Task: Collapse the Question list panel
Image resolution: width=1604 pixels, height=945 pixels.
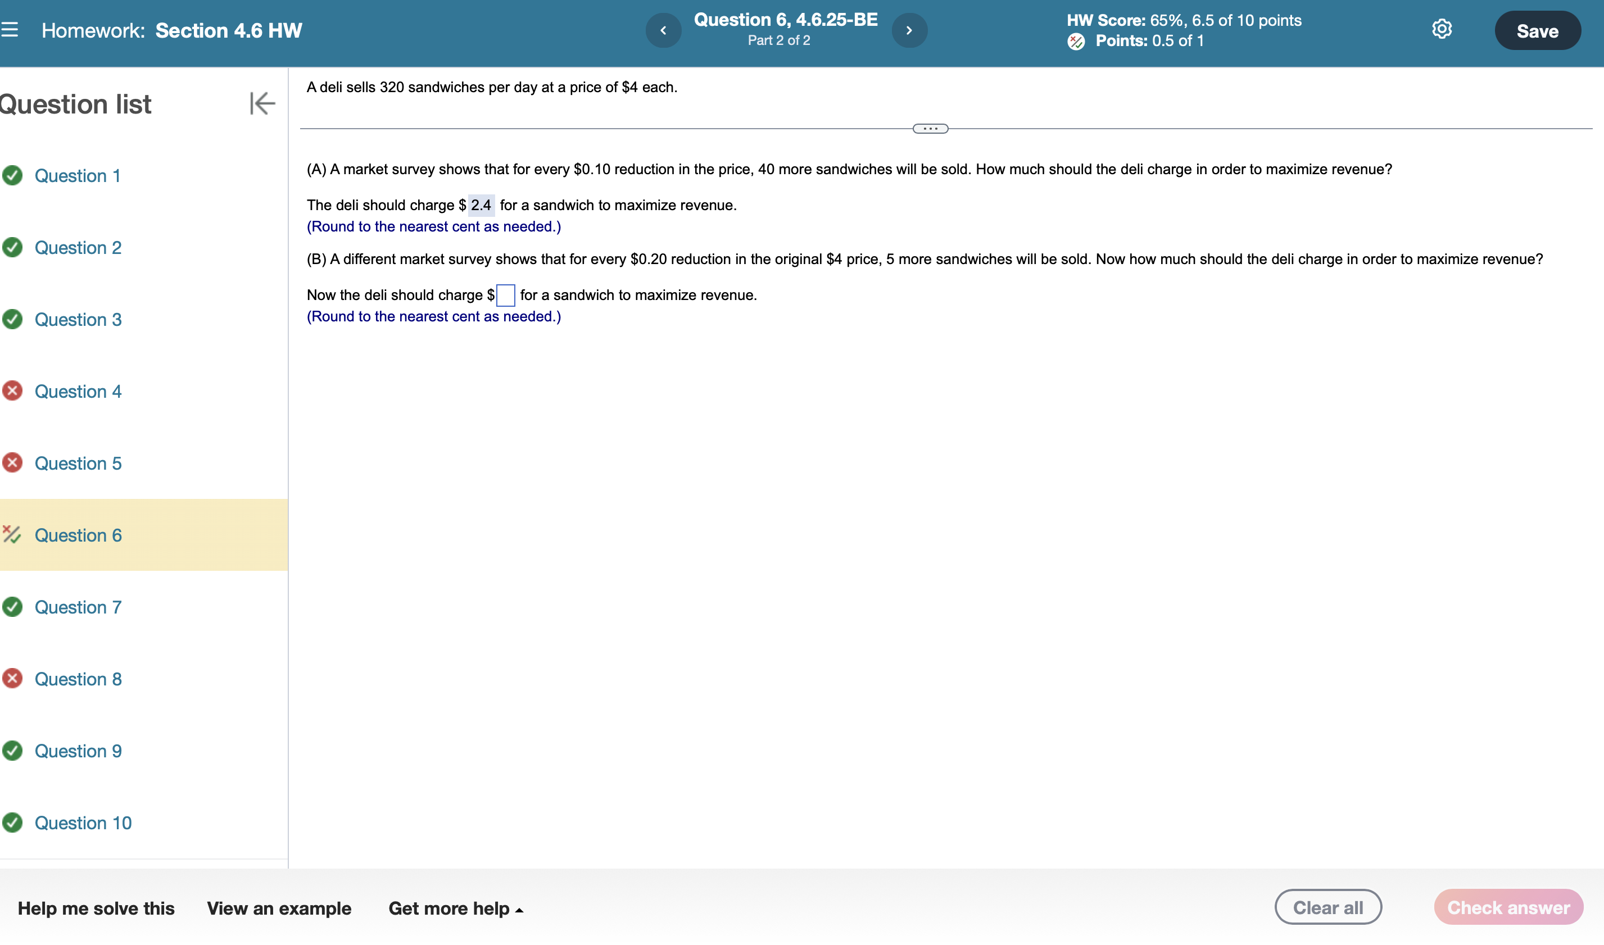Action: point(262,103)
